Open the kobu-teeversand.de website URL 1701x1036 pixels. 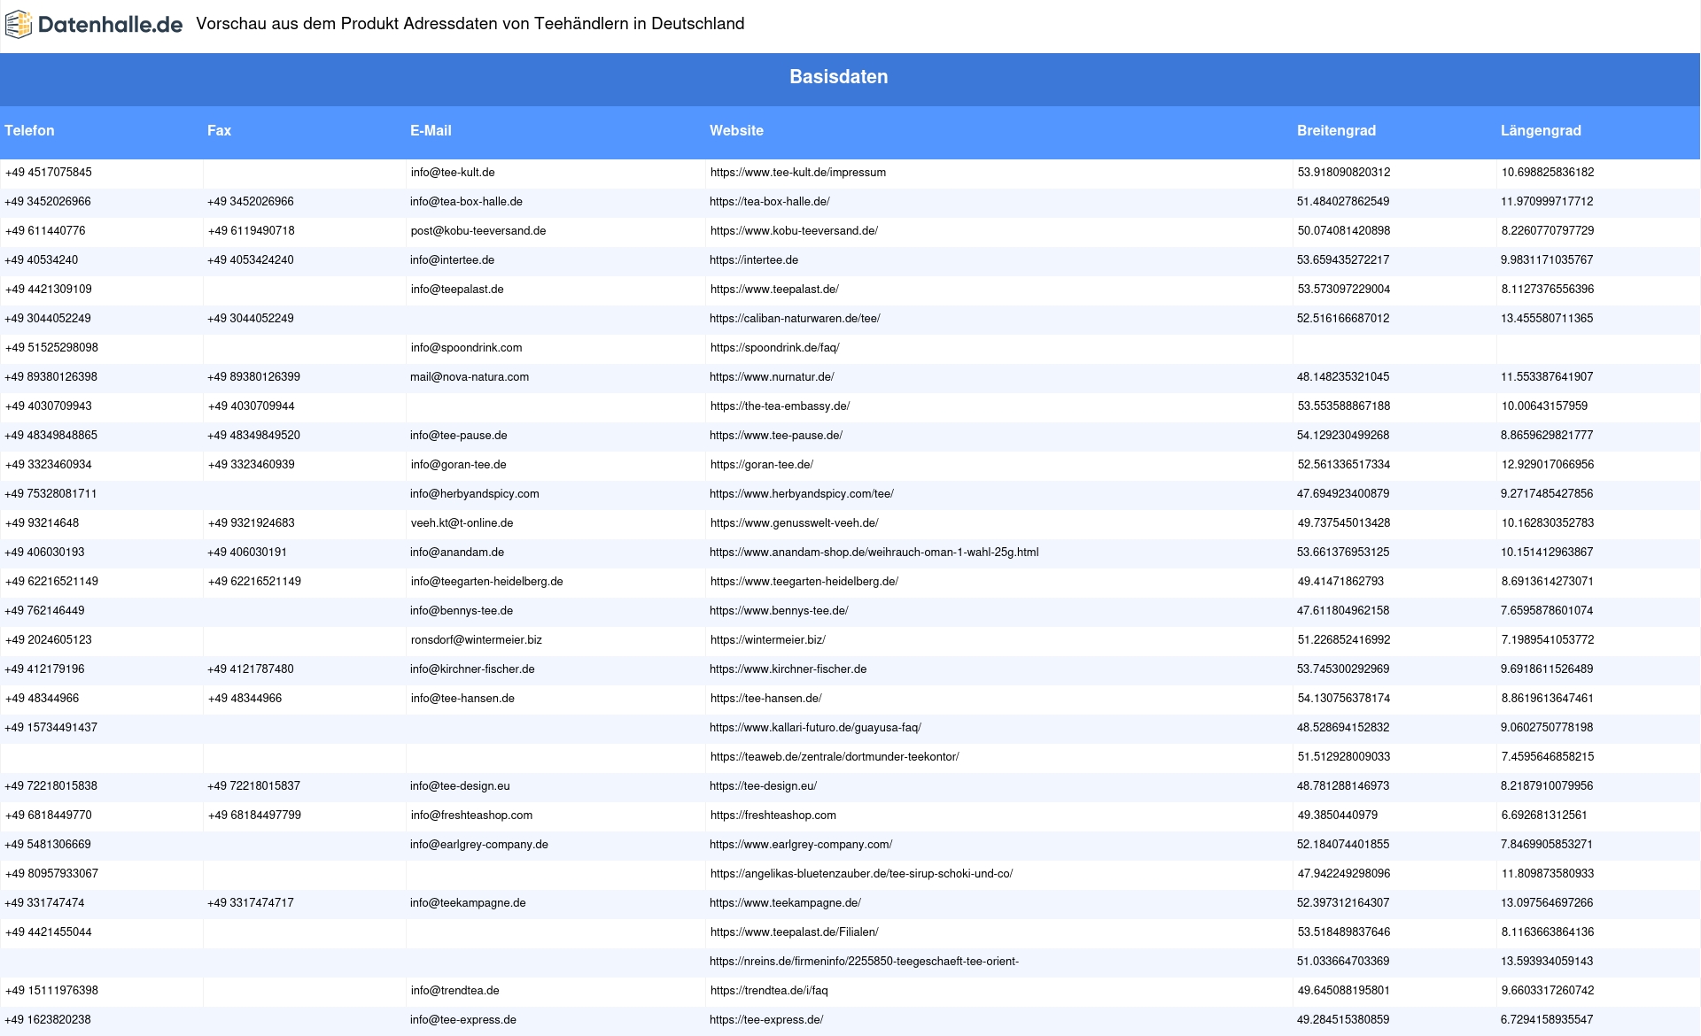click(794, 231)
